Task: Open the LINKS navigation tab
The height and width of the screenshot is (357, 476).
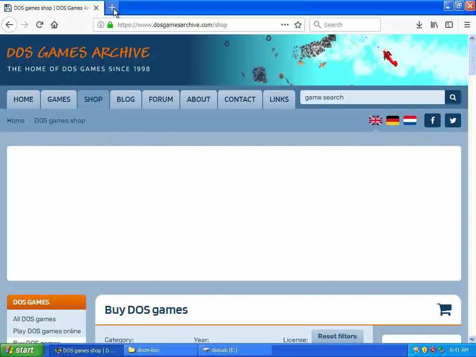Action: [279, 99]
